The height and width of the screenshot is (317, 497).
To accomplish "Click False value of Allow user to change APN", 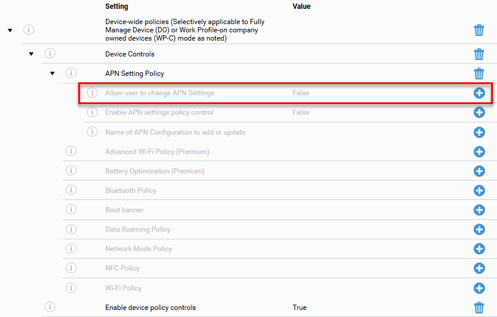I will point(301,93).
